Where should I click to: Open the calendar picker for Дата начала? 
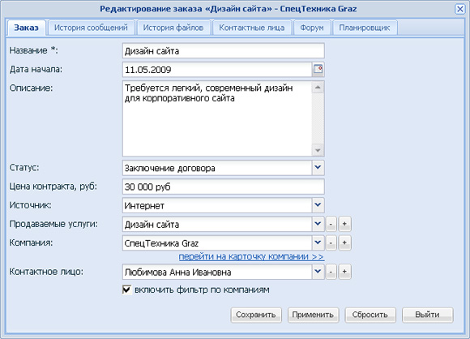click(318, 70)
